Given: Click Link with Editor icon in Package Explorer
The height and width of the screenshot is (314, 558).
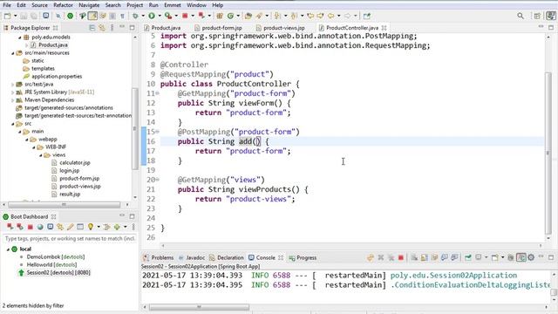Looking at the screenshot, I should [x=102, y=27].
